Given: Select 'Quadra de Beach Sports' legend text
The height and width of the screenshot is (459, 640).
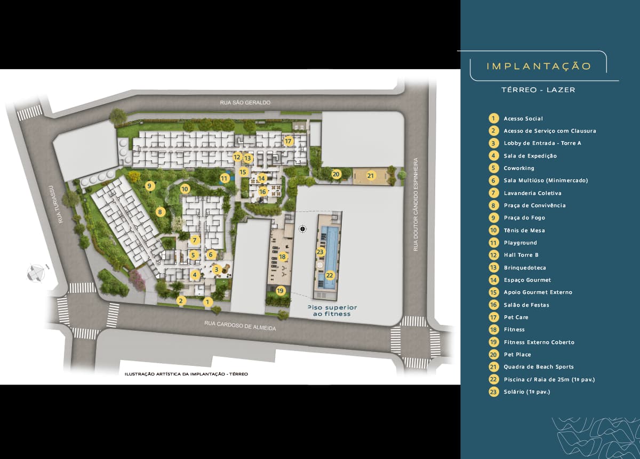Looking at the screenshot, I should [538, 367].
